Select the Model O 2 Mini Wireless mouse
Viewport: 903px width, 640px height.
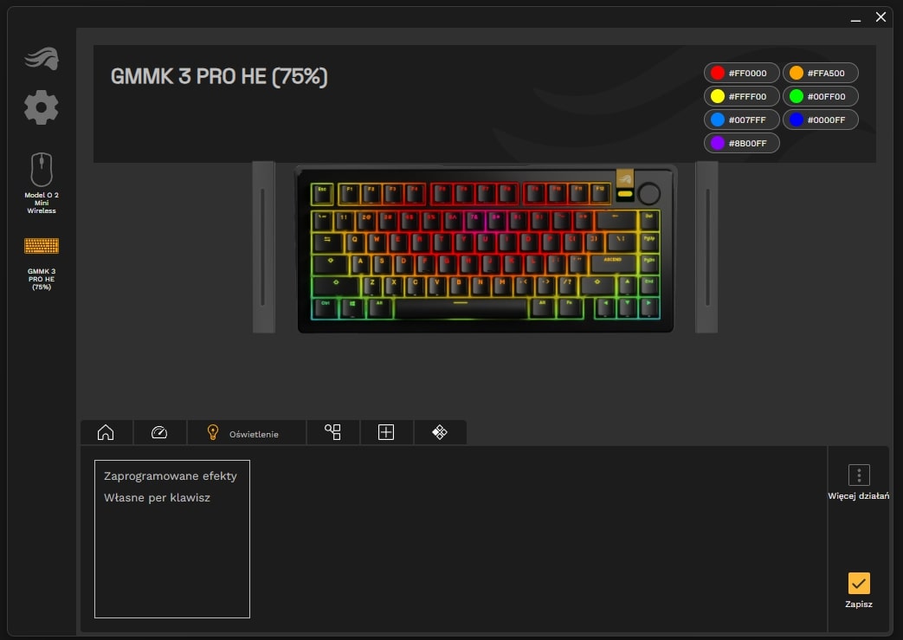(x=42, y=184)
